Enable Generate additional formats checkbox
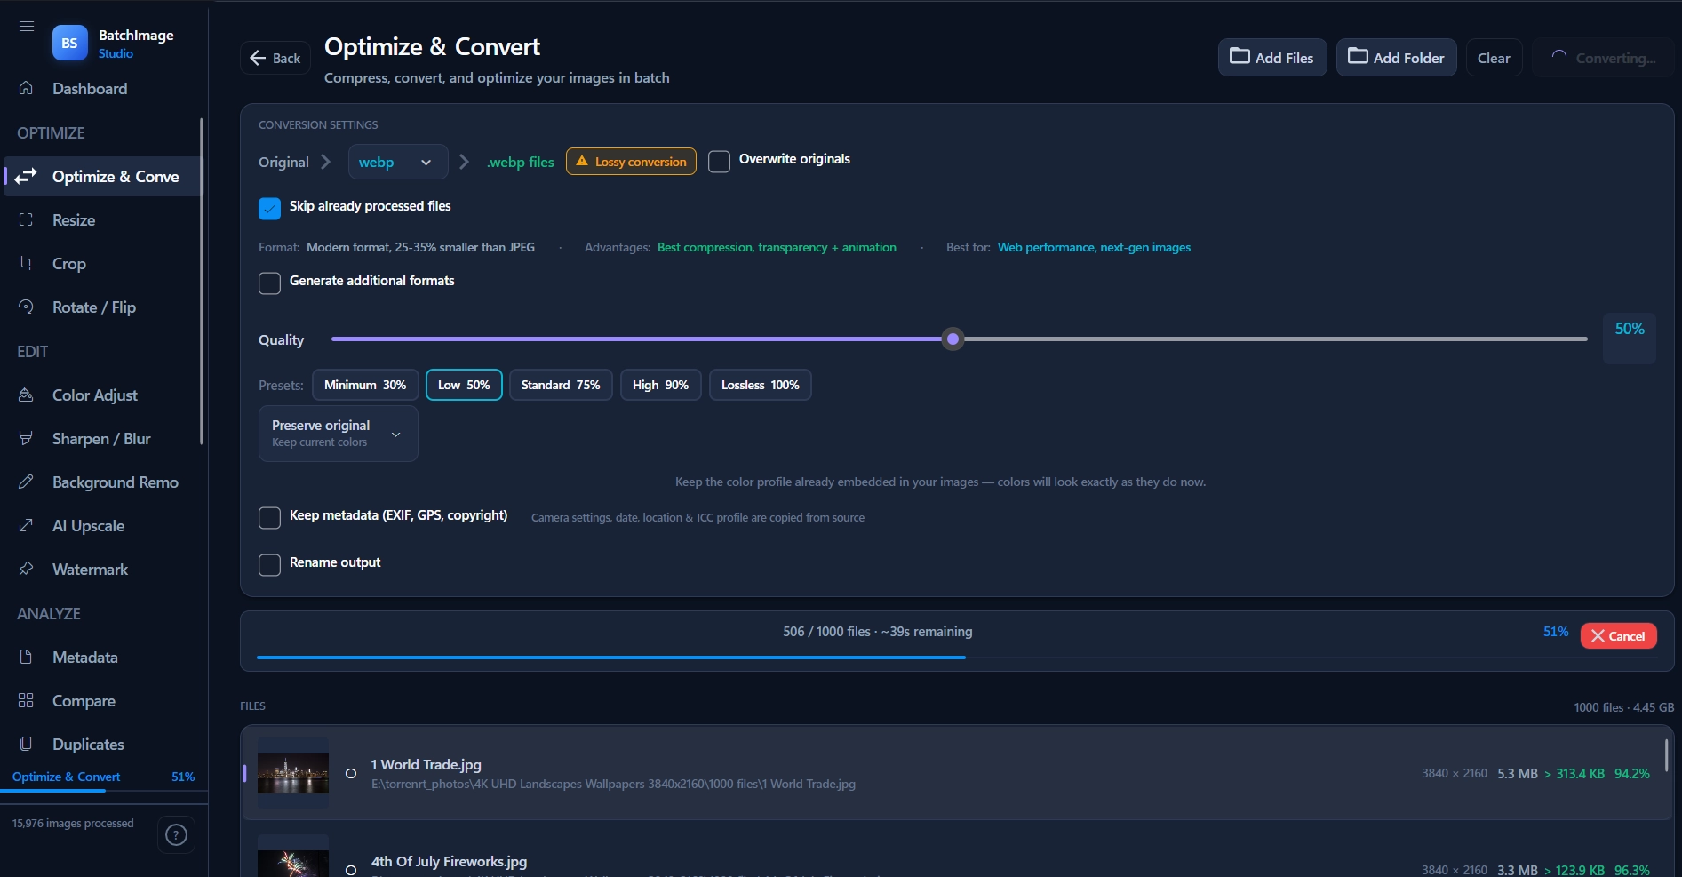Image resolution: width=1682 pixels, height=877 pixels. coord(269,283)
